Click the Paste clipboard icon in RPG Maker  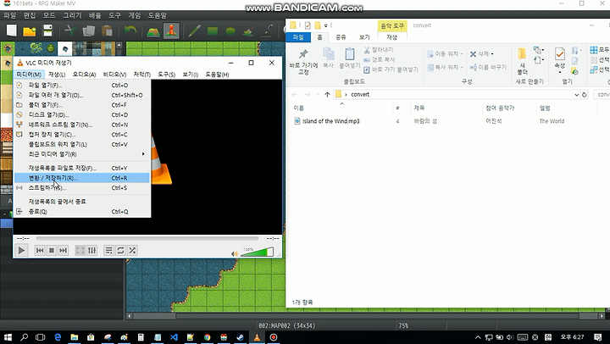click(107, 31)
